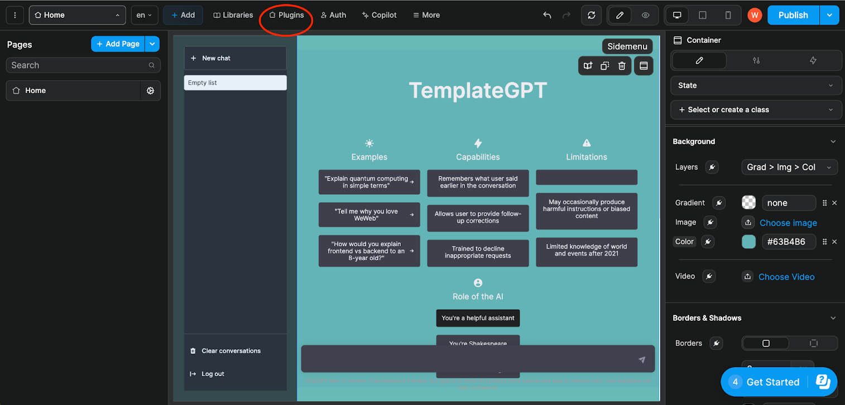This screenshot has height=405, width=845.
Task: Click the duplicate icon on the container toolbar
Action: [x=604, y=65]
